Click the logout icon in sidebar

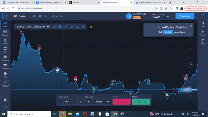5,107
